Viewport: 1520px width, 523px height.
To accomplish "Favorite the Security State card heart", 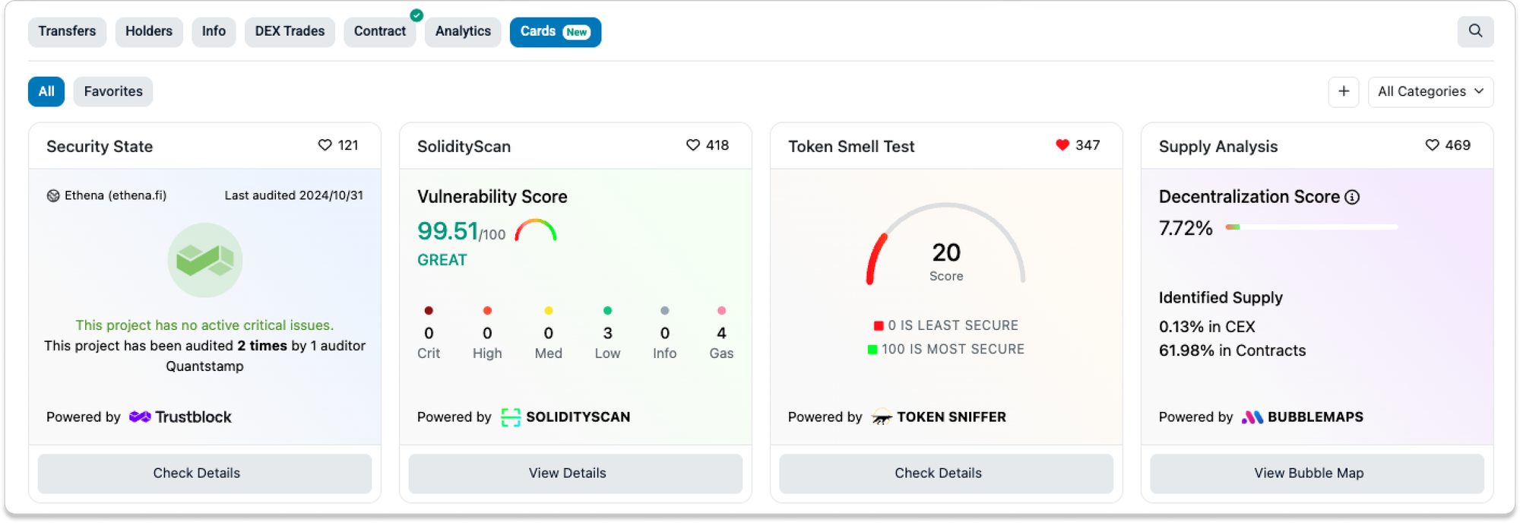I will pos(325,145).
